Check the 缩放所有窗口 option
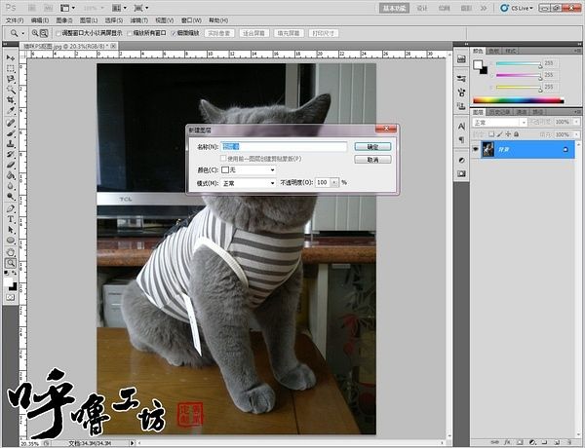The width and height of the screenshot is (585, 448). click(x=132, y=32)
